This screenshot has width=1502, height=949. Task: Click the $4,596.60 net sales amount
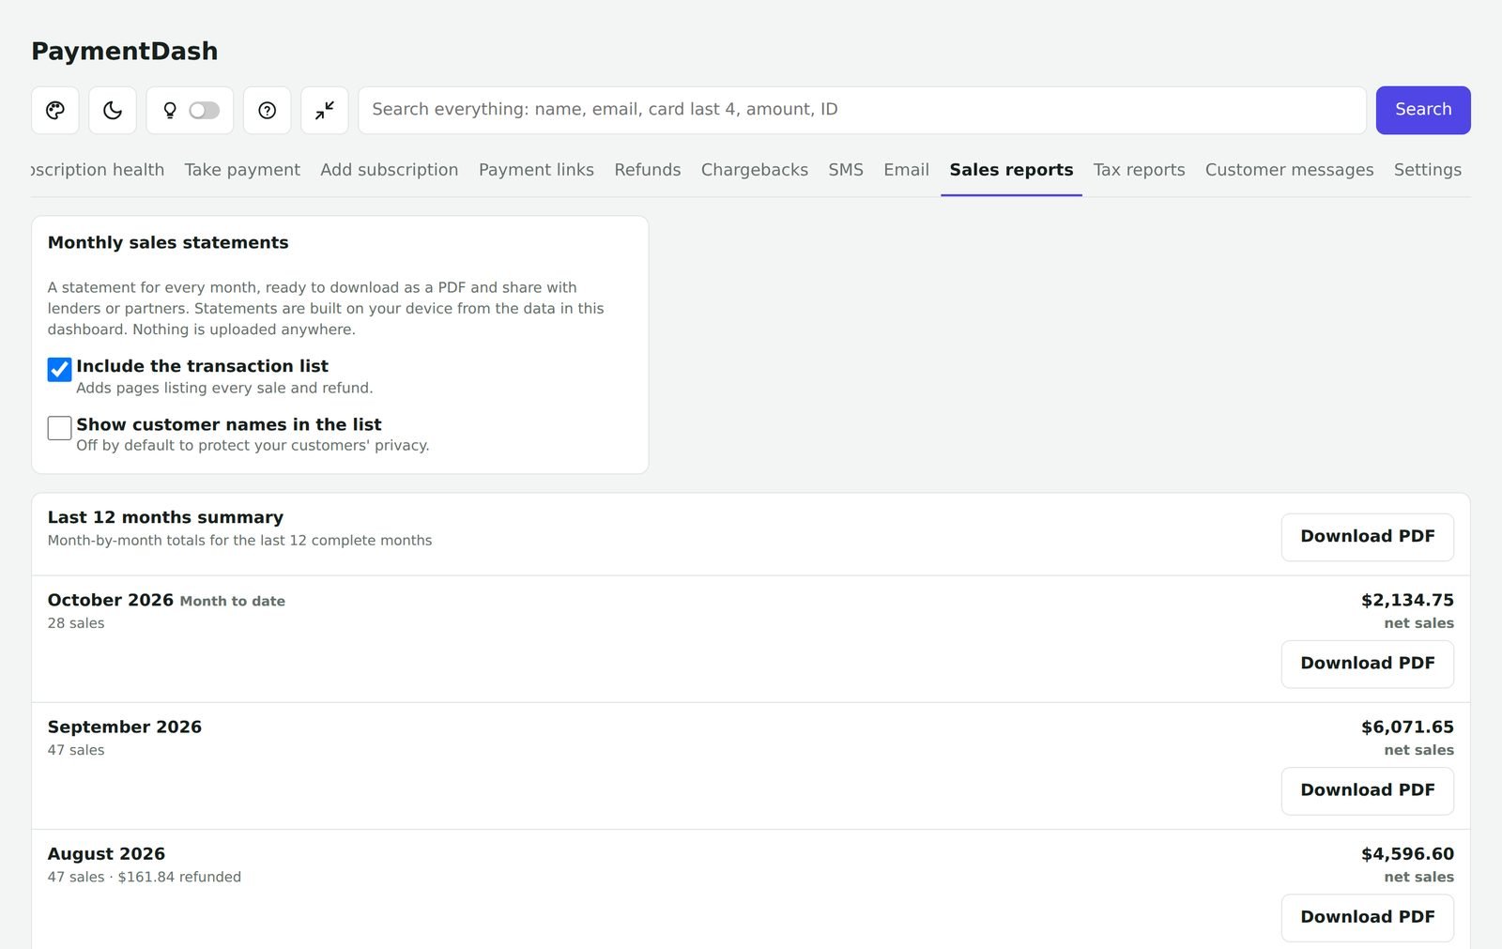tap(1407, 853)
